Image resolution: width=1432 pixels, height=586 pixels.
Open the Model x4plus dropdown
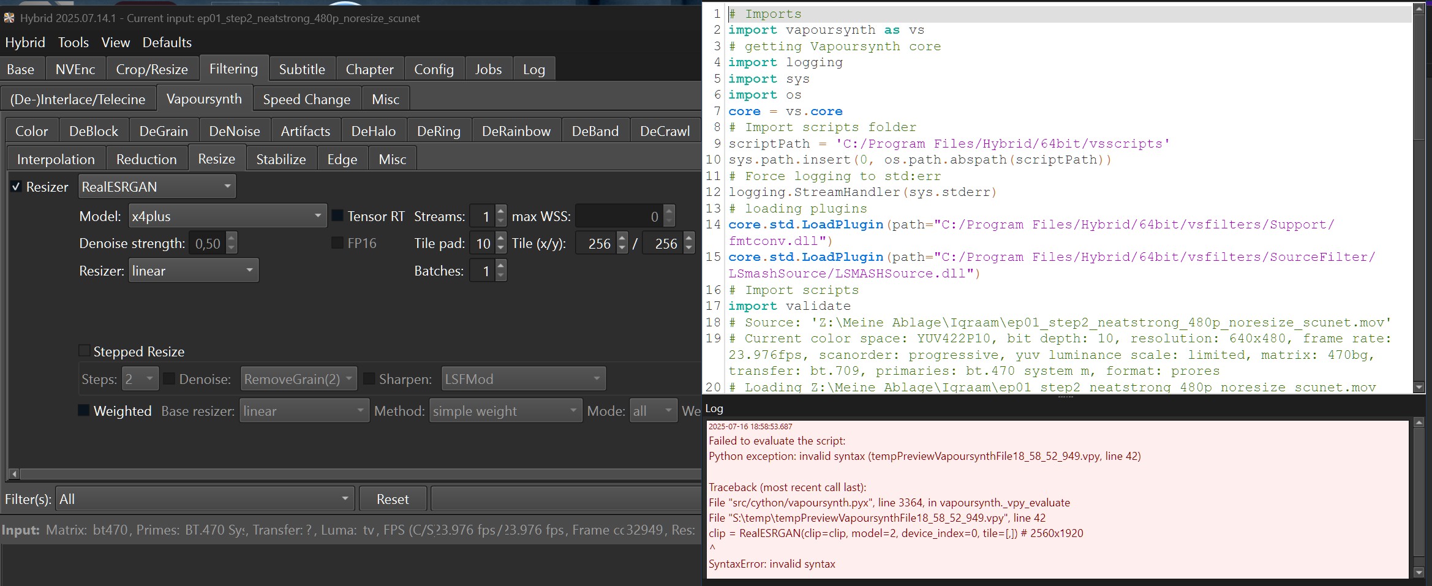point(226,216)
